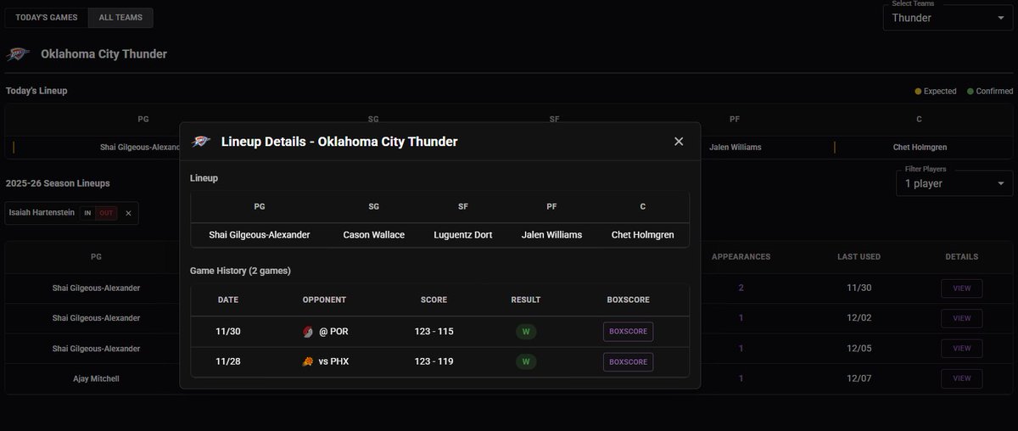The width and height of the screenshot is (1018, 431).
Task: Click the 11/30 date in game history
Action: 228,332
